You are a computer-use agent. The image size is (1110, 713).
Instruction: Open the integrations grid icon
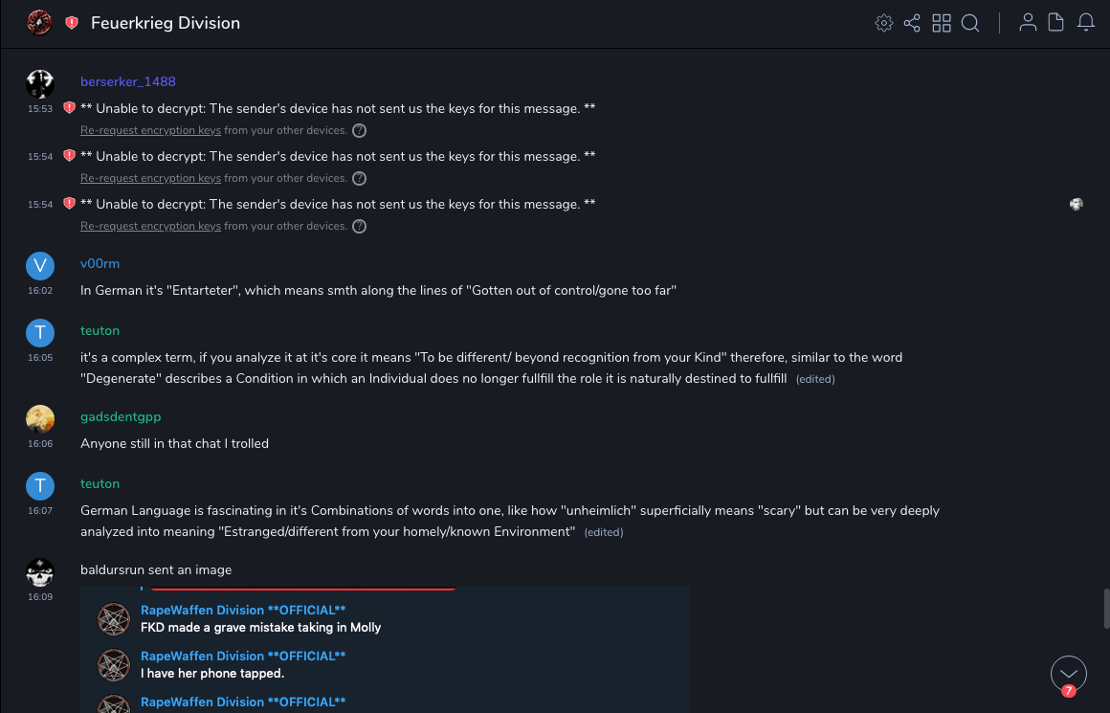coord(942,23)
